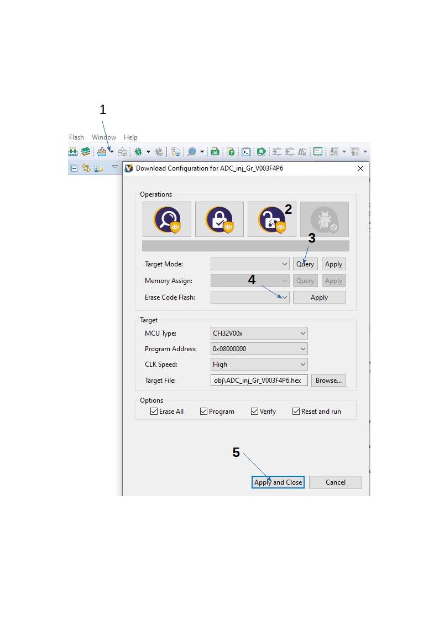The image size is (439, 622).
Task: Click the grayed next annotation toolbar icon
Action: 334,152
